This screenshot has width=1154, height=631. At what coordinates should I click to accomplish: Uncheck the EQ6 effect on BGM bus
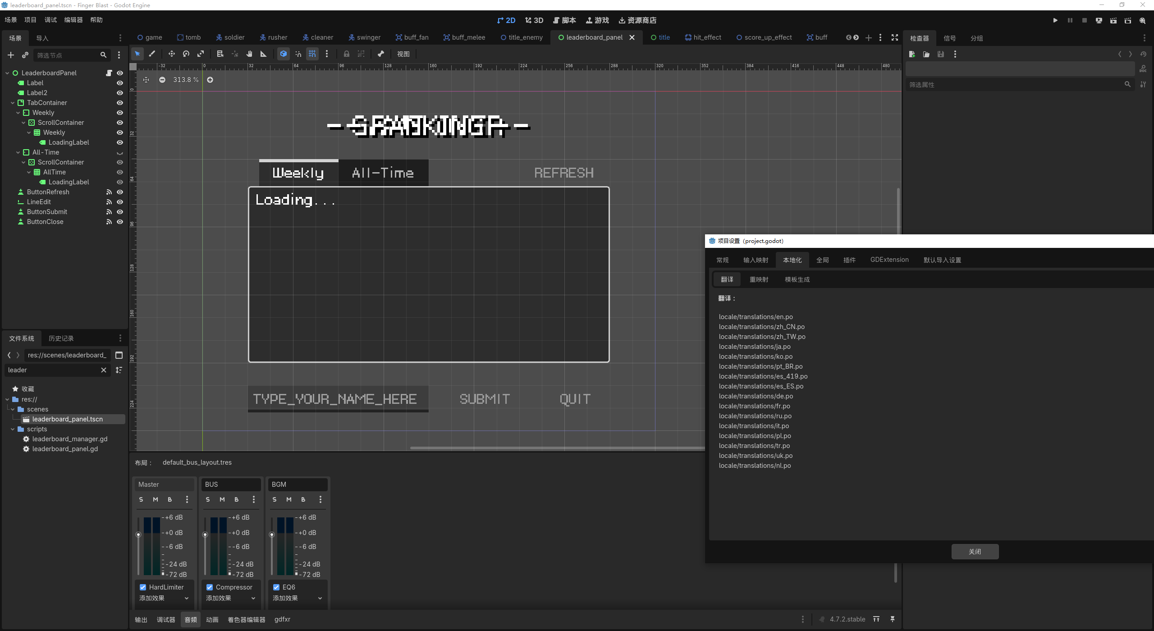point(276,587)
